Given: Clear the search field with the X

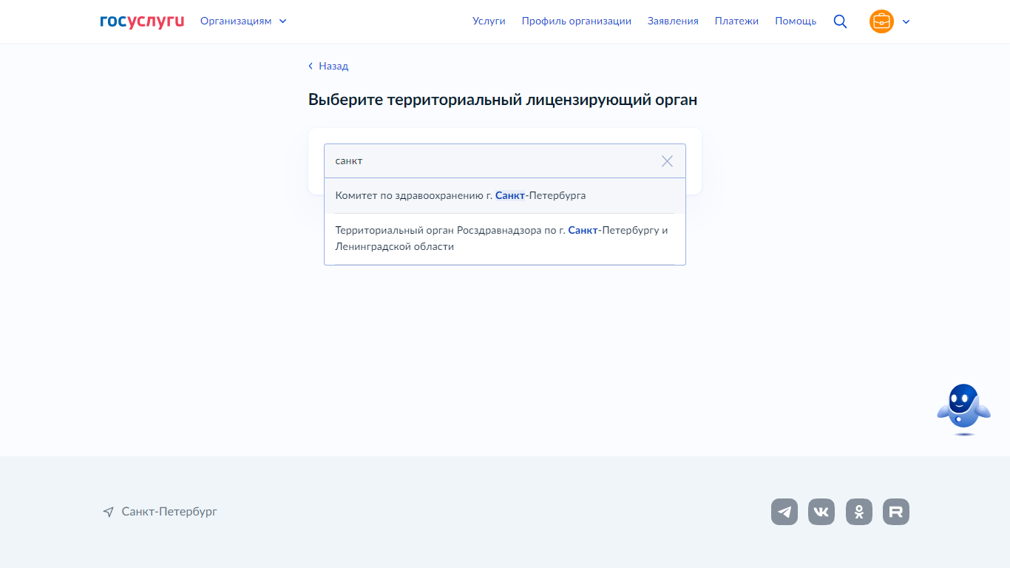Looking at the screenshot, I should pyautogui.click(x=667, y=160).
